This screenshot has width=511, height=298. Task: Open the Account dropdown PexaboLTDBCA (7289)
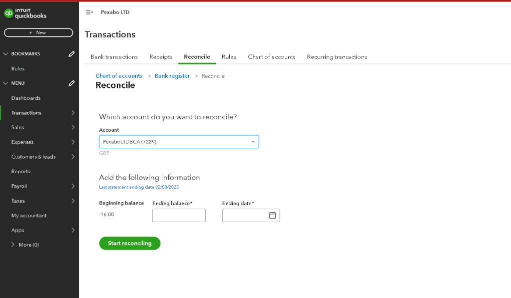(179, 142)
